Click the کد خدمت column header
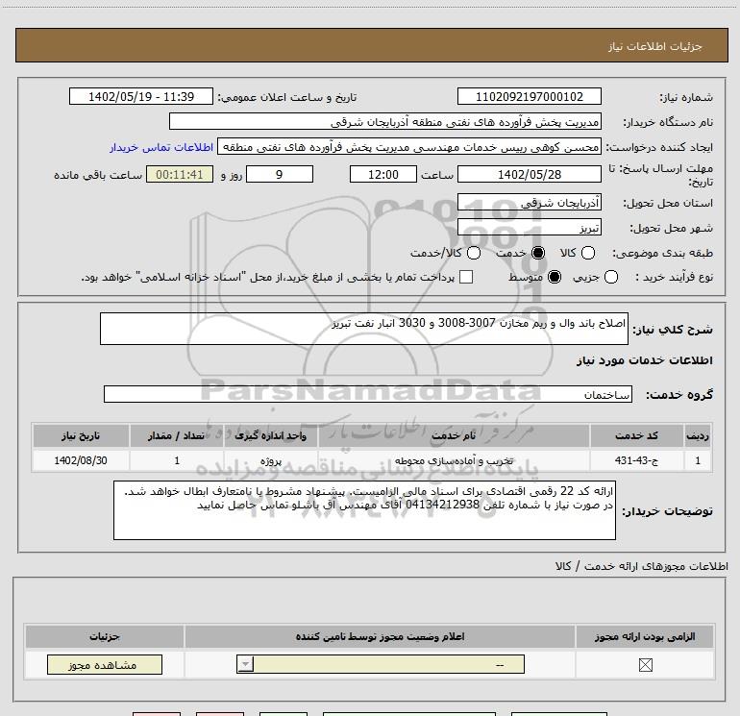Viewport: 740px width, 716px height. pyautogui.click(x=636, y=435)
